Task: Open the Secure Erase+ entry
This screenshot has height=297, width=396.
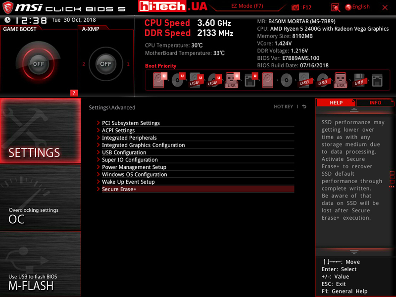Action: pos(119,189)
